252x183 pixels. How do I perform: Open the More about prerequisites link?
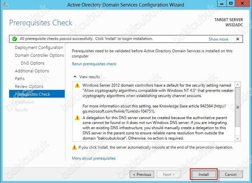click(94, 158)
